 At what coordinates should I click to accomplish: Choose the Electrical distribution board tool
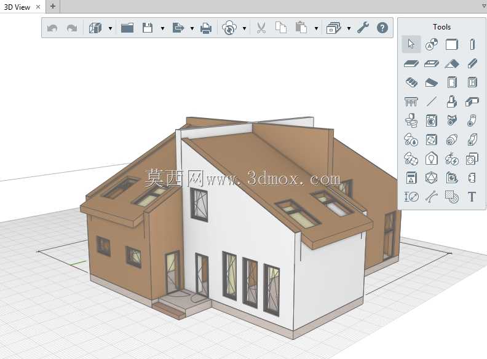point(411,178)
